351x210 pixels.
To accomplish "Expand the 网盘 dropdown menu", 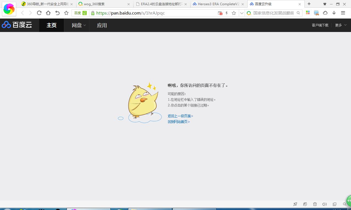I will click(x=79, y=25).
